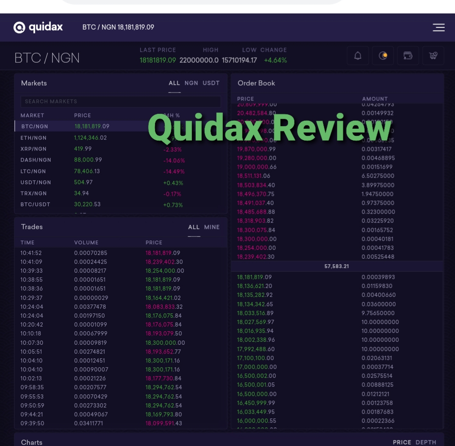The image size is (455, 446).
Task: Click sell order priced 19,870,000.99
Action: point(337,149)
